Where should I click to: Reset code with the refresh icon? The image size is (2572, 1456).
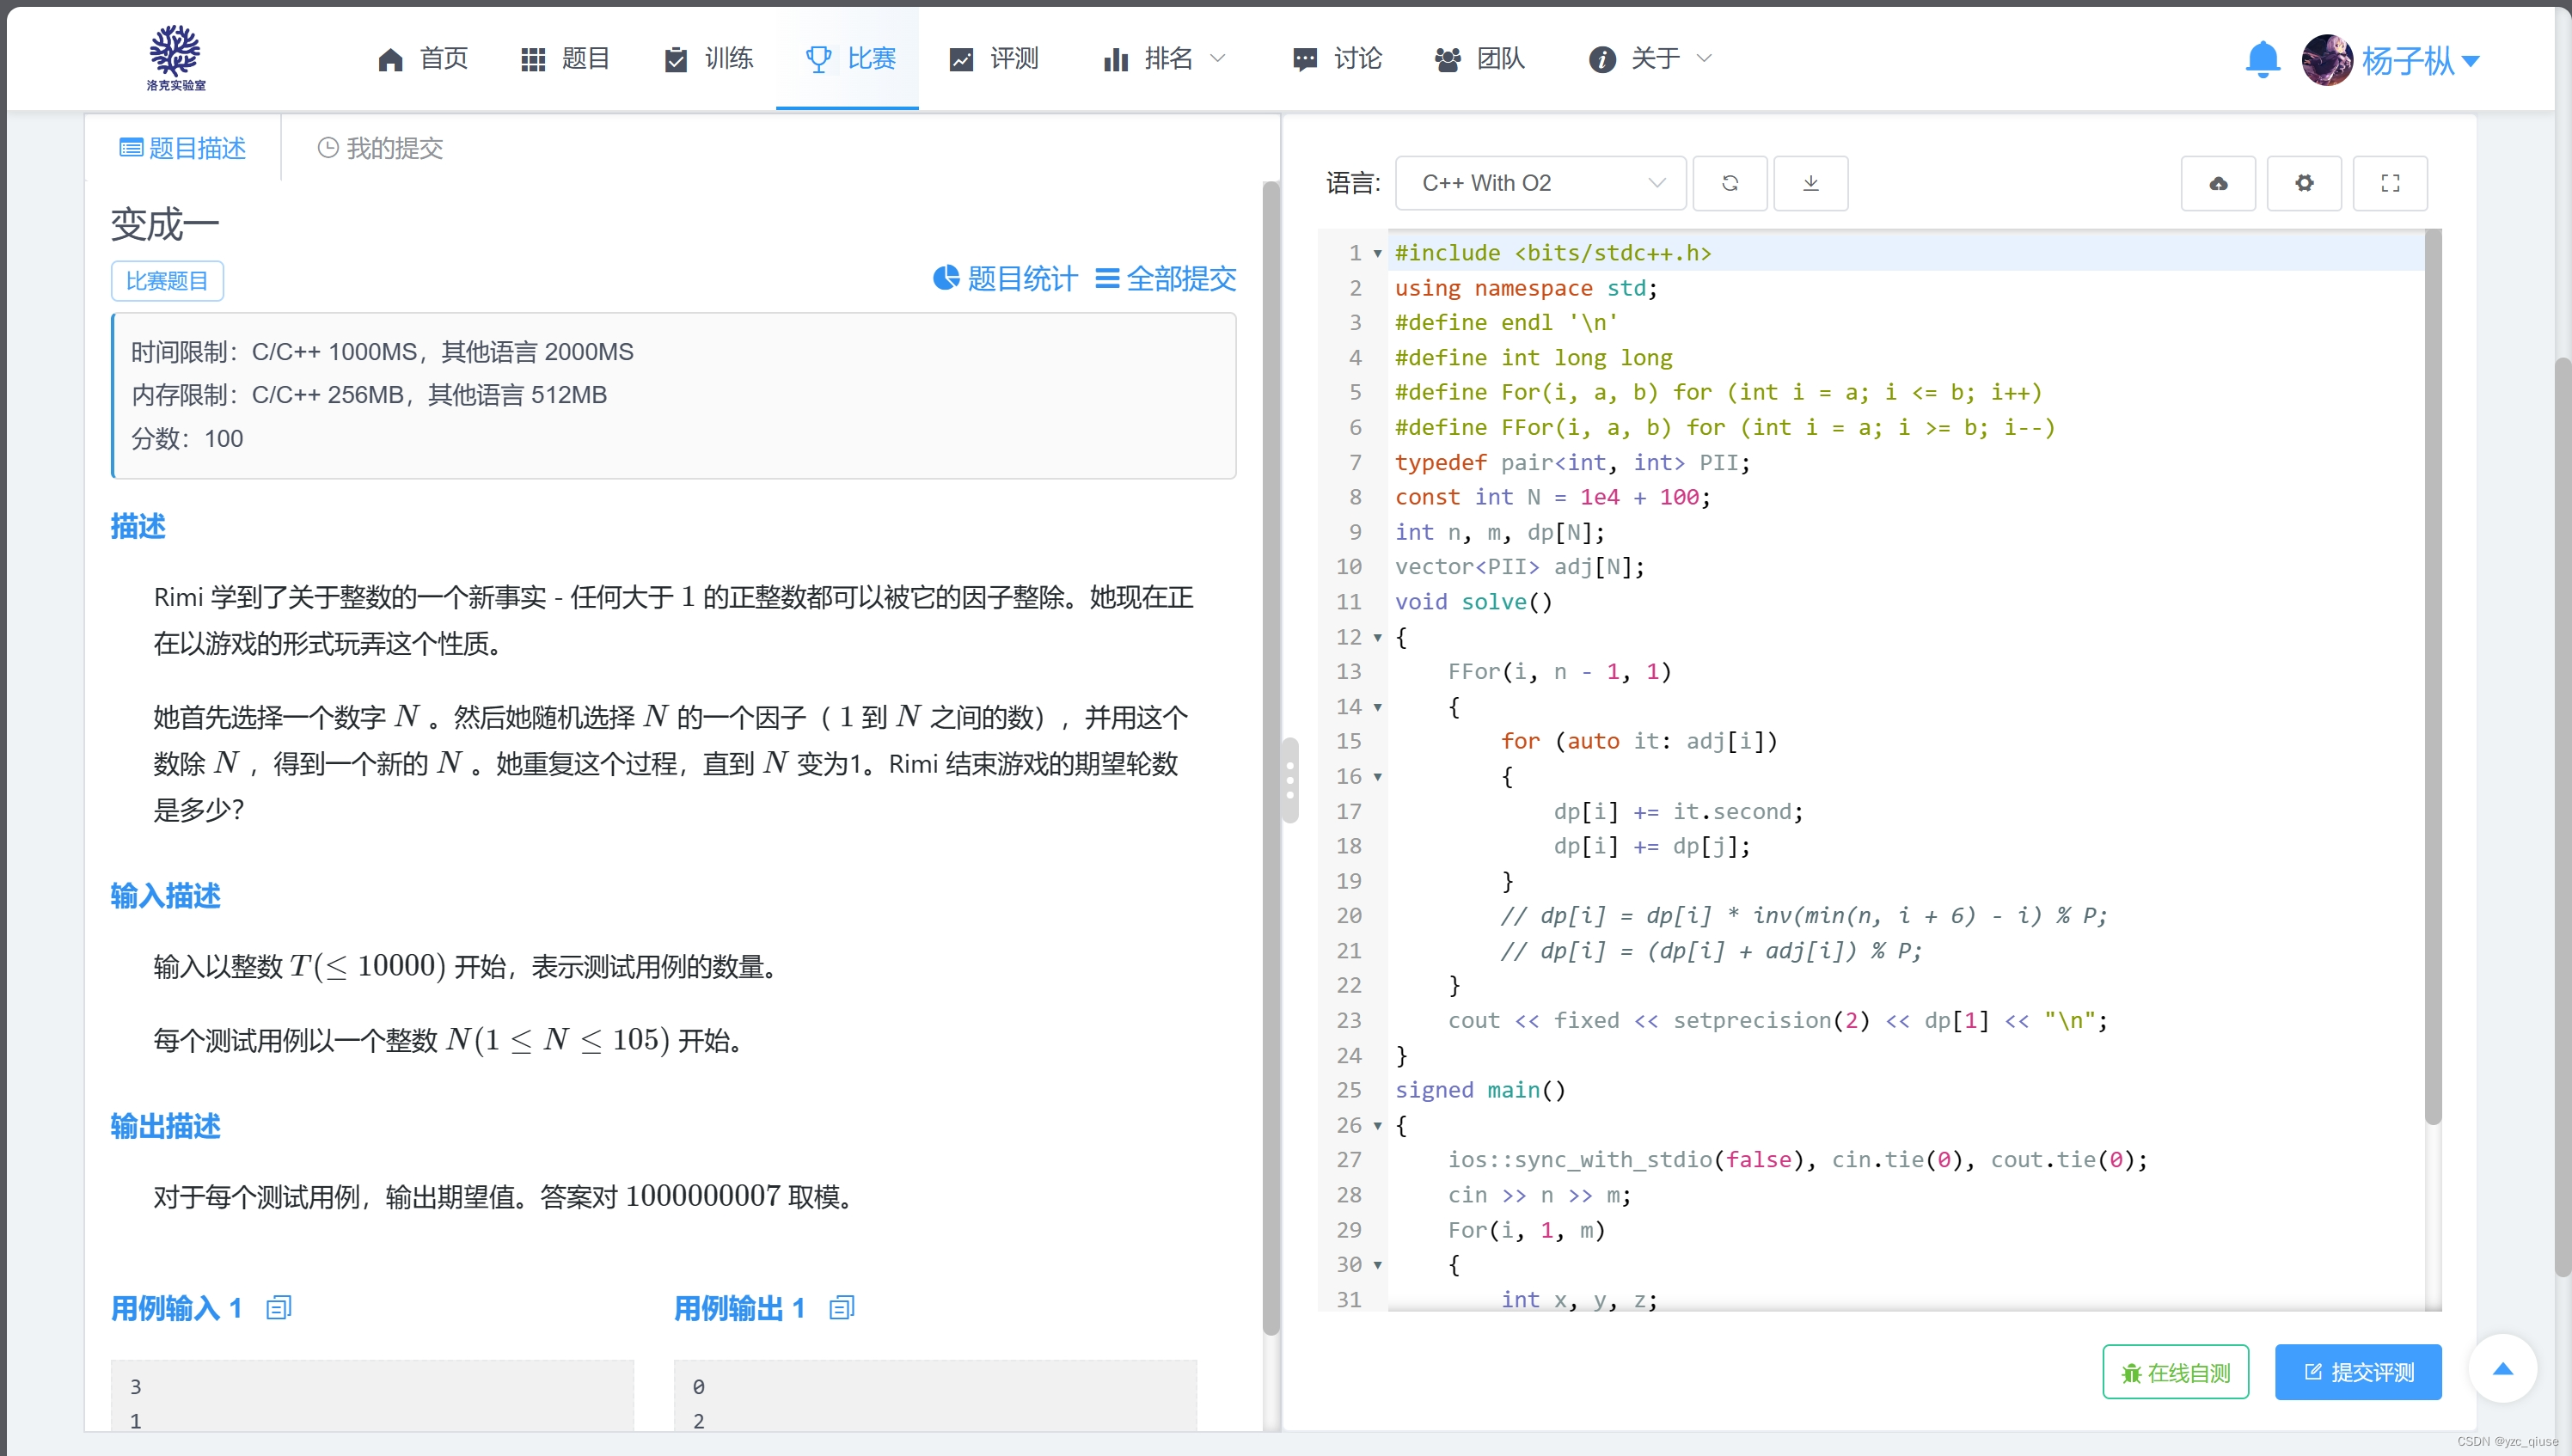pyautogui.click(x=1730, y=183)
